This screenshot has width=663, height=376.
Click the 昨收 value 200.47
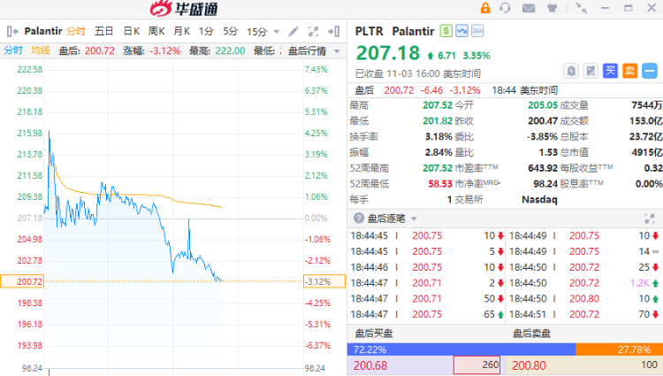[543, 121]
